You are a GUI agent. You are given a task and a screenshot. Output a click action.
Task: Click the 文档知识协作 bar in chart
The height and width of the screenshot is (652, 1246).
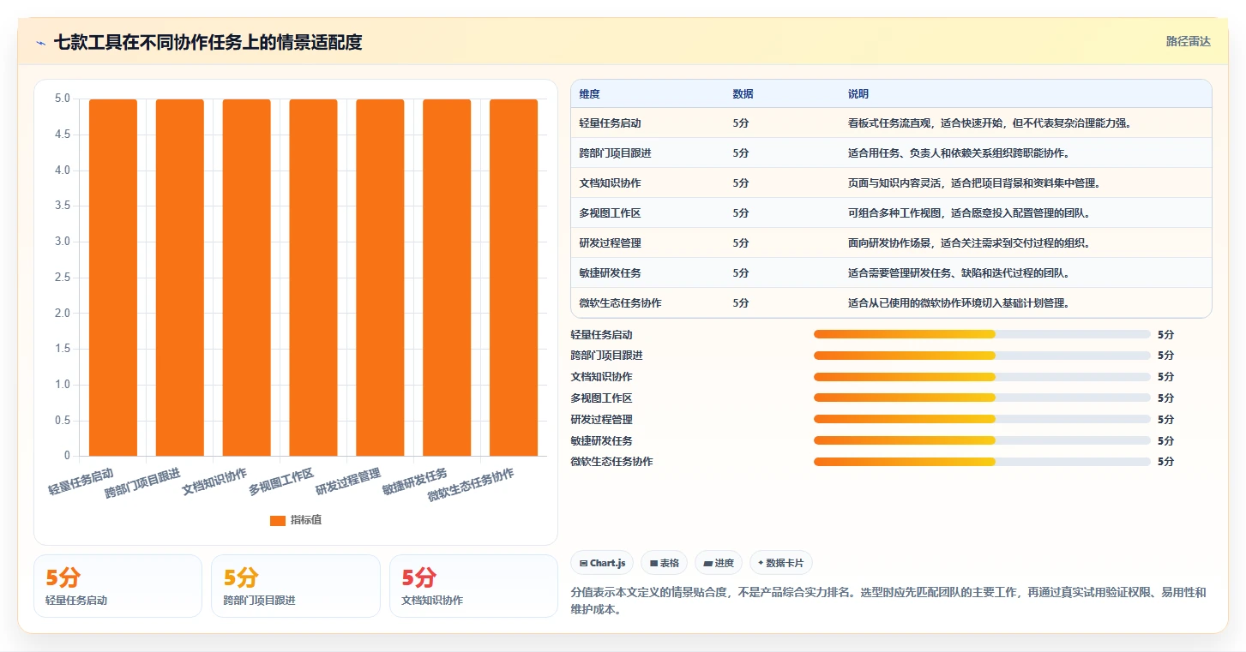click(x=247, y=278)
